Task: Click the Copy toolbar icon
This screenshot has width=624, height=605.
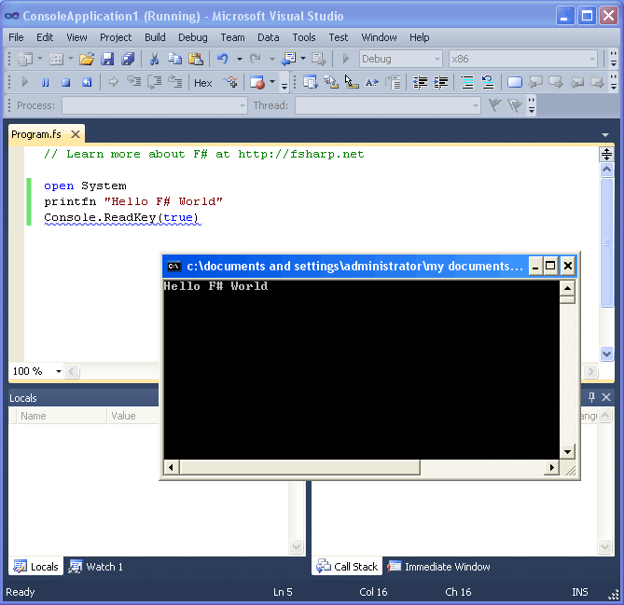Action: (174, 60)
